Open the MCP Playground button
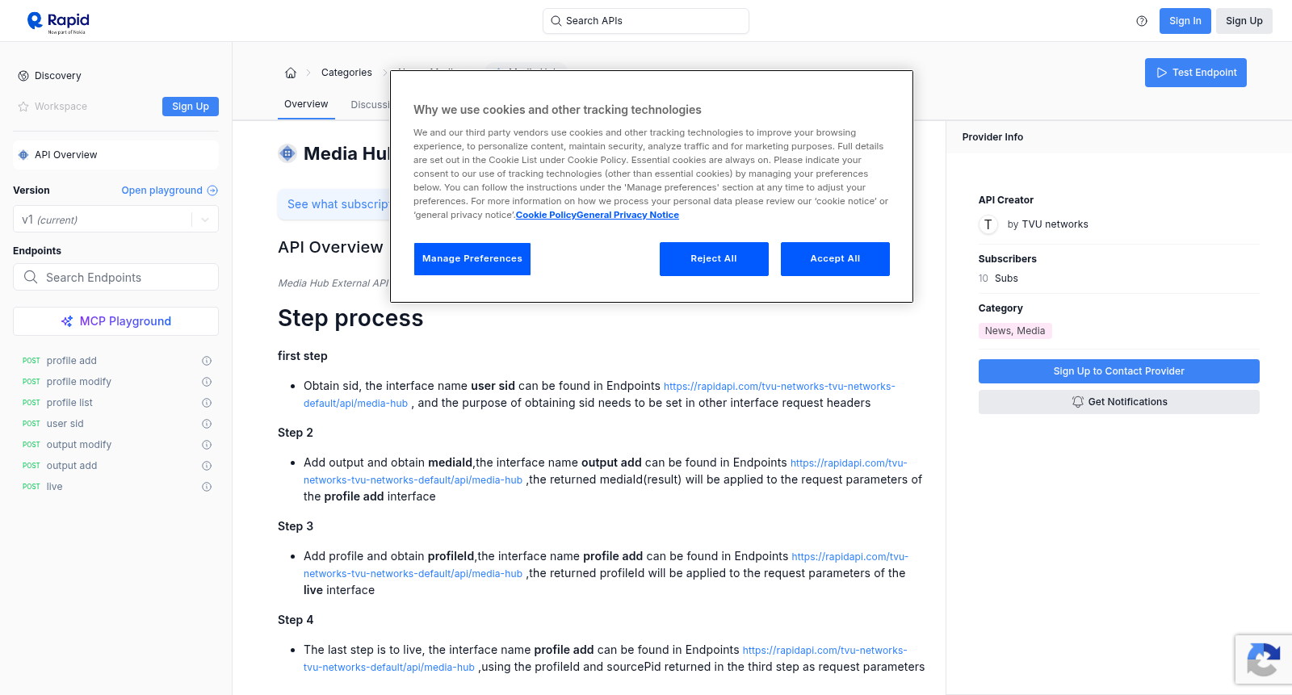Screen dimensions: 1292x695 coord(115,321)
